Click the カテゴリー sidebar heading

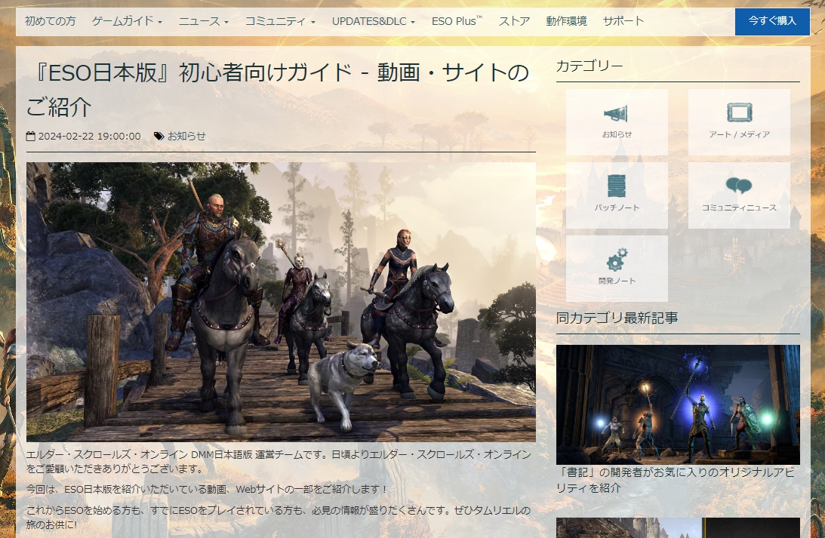click(590, 66)
